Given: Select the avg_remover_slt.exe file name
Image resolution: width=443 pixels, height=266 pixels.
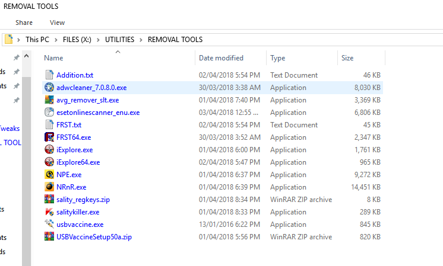Looking at the screenshot, I should 87,100.
